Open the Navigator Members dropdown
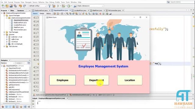The image size is (195, 109). tap(8, 63)
